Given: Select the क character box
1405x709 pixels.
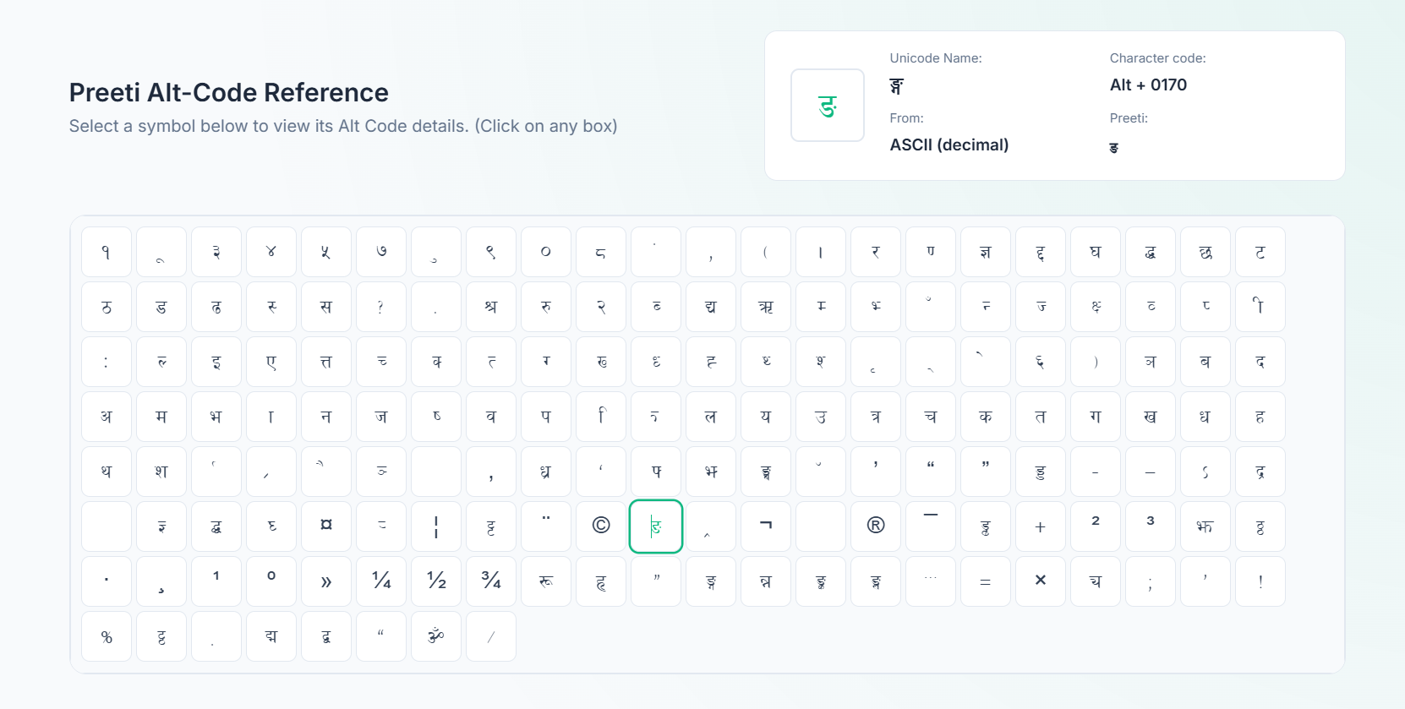Looking at the screenshot, I should 985,417.
